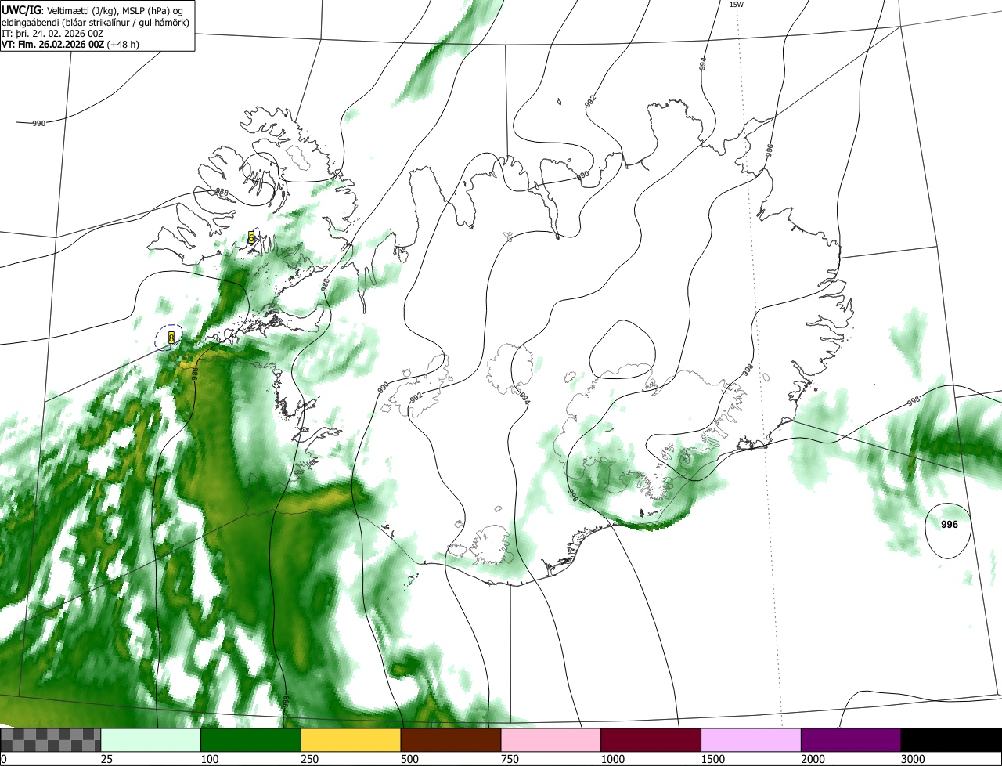Click the legend value 750

[510, 759]
